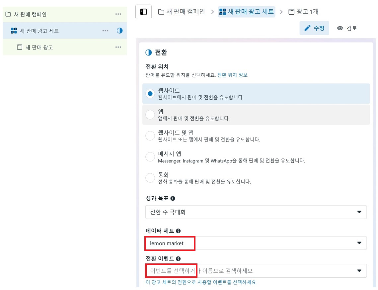Select 새 판매 광고 in the sidebar tree
378x290 pixels.
click(65, 47)
